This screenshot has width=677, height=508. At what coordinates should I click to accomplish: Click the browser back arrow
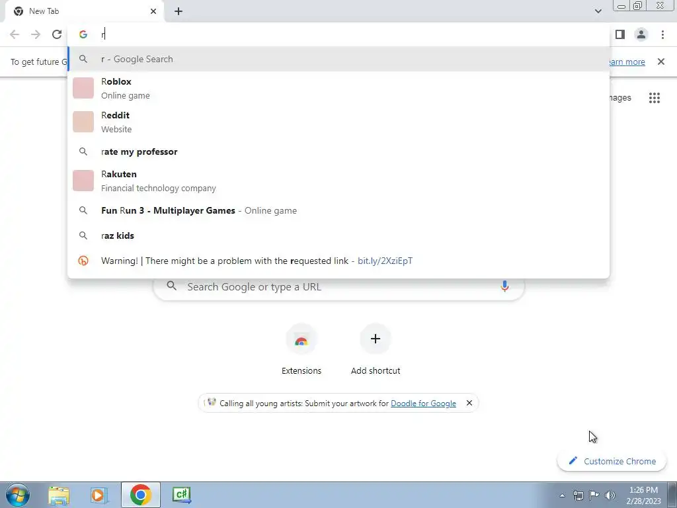click(15, 34)
